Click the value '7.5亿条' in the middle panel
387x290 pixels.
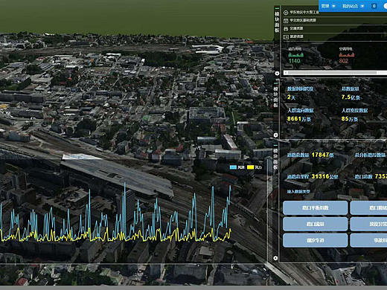point(351,97)
